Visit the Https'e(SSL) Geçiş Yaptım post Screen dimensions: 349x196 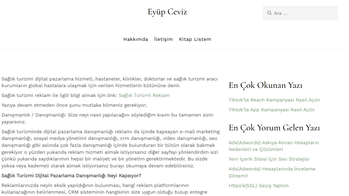pos(258,186)
